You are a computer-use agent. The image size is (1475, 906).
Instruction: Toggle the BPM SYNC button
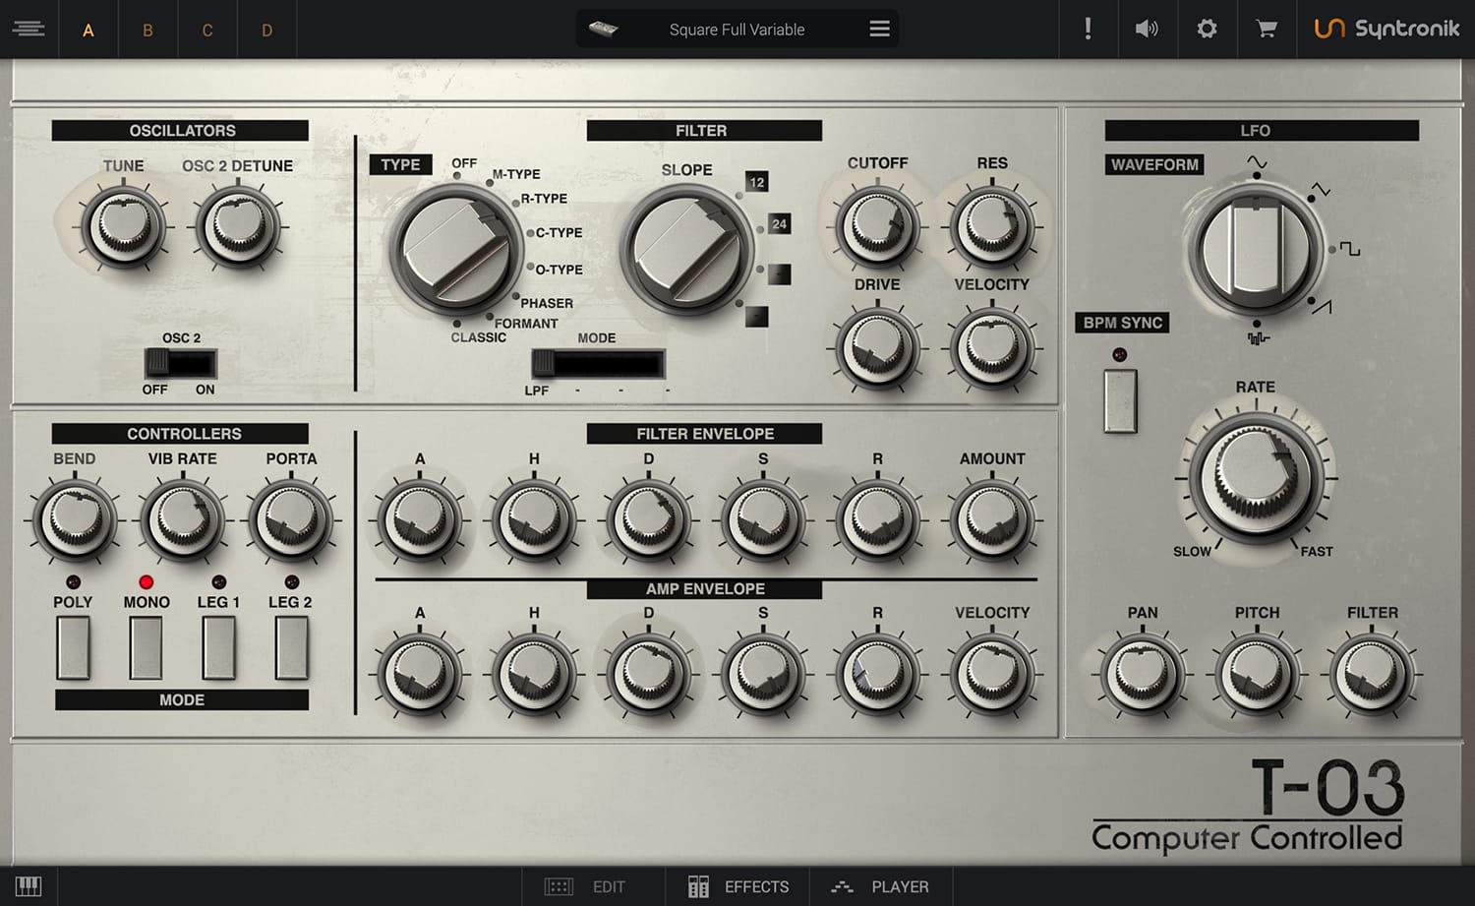click(x=1120, y=400)
